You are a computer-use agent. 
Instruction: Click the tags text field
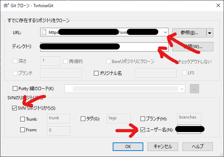click(118, 119)
